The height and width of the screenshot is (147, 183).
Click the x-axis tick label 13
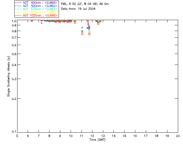(x=103, y=136)
